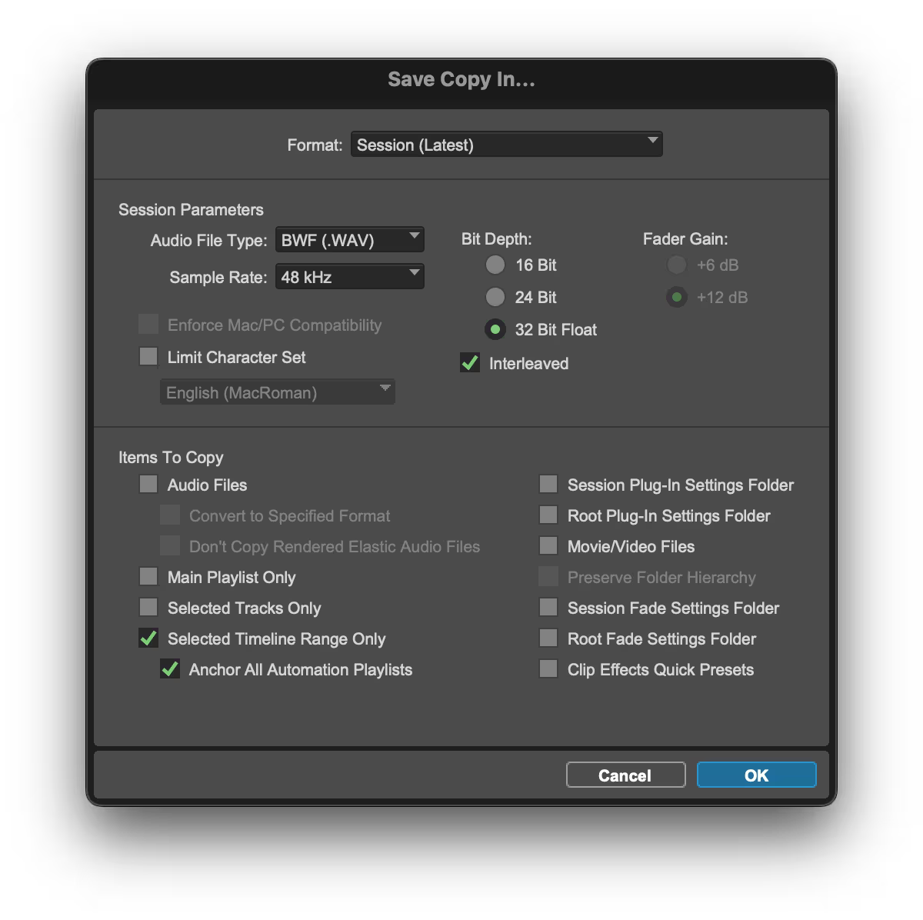The width and height of the screenshot is (923, 920).
Task: Click the Session Parameters heading
Action: pos(191,209)
